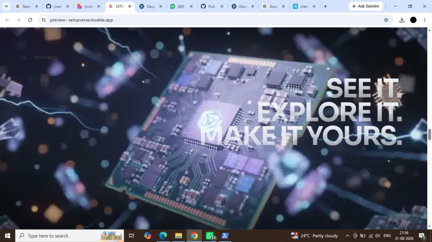Launch Copilot from the taskbar
Screen dimensions: 432x242
coord(147,236)
